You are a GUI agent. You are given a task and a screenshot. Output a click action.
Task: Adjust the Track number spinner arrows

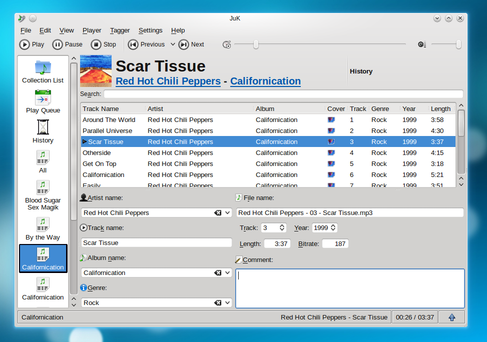pyautogui.click(x=282, y=227)
